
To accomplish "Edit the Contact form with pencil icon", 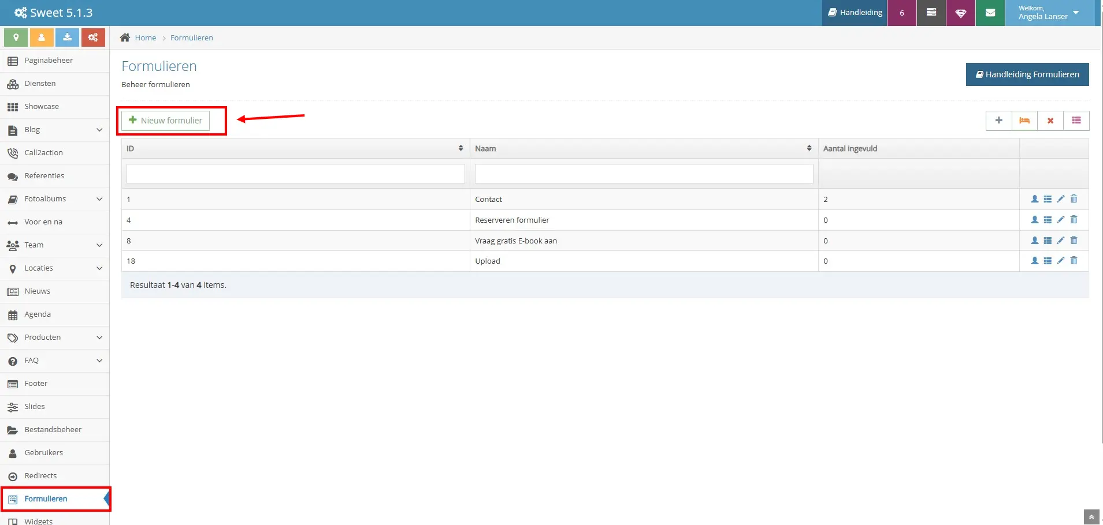I will pyautogui.click(x=1061, y=199).
